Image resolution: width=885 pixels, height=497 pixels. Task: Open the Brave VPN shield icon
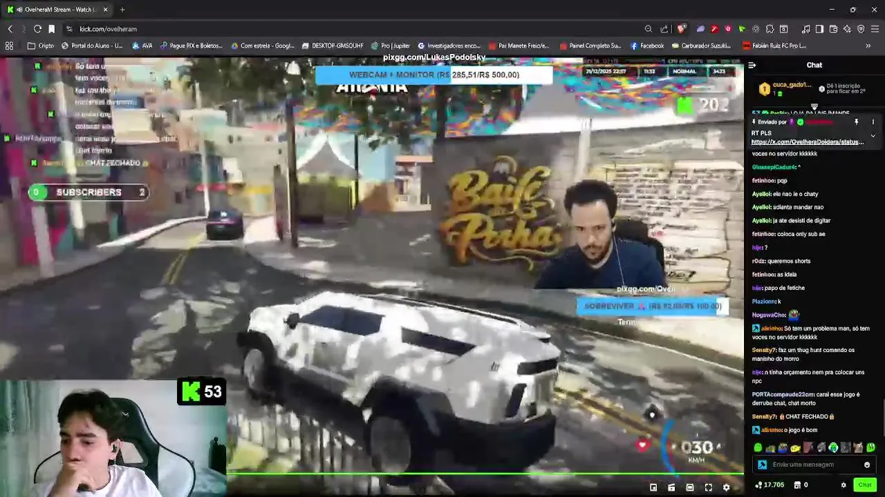tap(861, 29)
